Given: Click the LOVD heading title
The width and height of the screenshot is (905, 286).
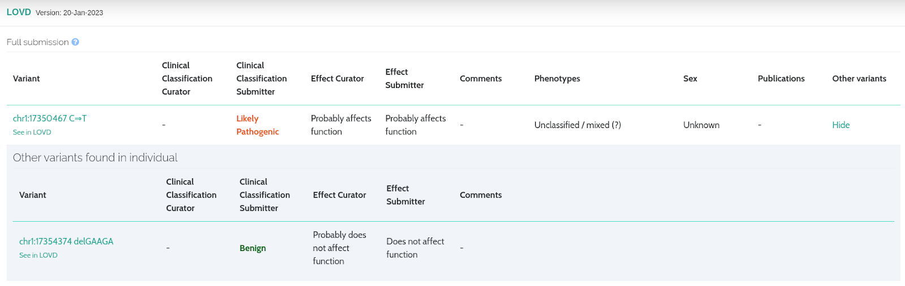Looking at the screenshot, I should coord(19,12).
